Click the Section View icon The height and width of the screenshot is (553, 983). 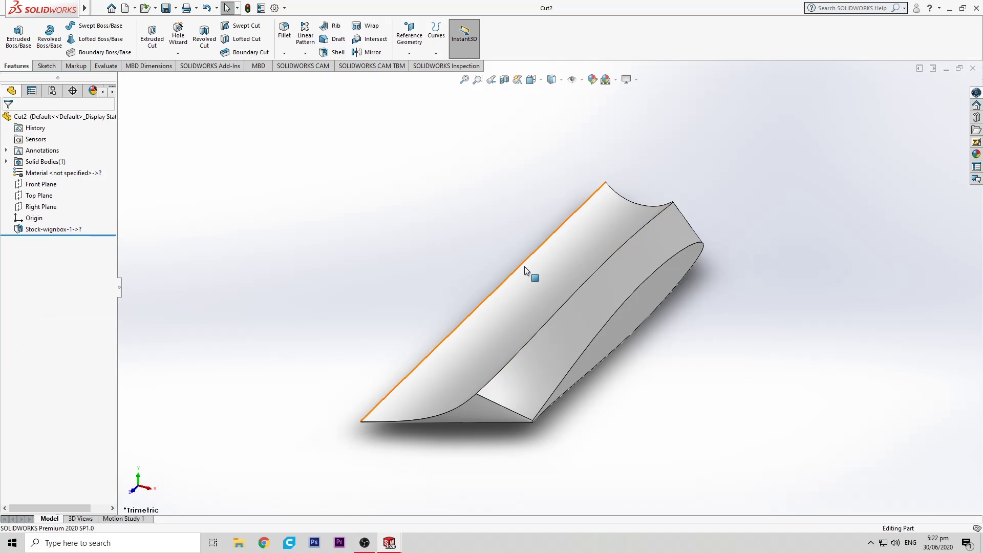coord(504,79)
